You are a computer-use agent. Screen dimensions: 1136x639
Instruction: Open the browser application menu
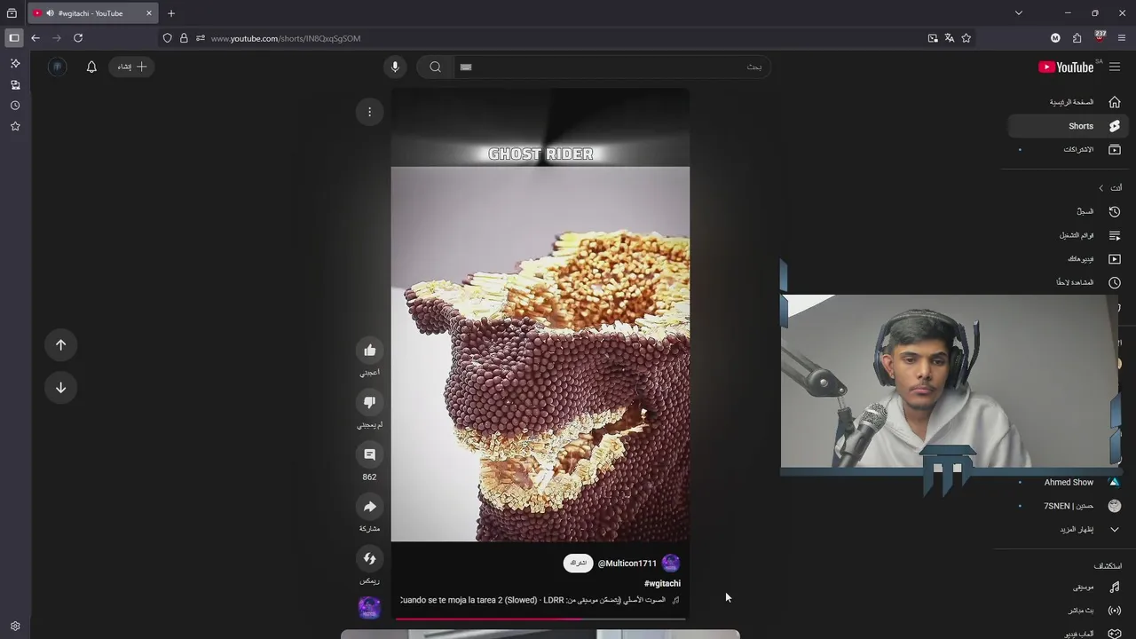pos(1122,38)
